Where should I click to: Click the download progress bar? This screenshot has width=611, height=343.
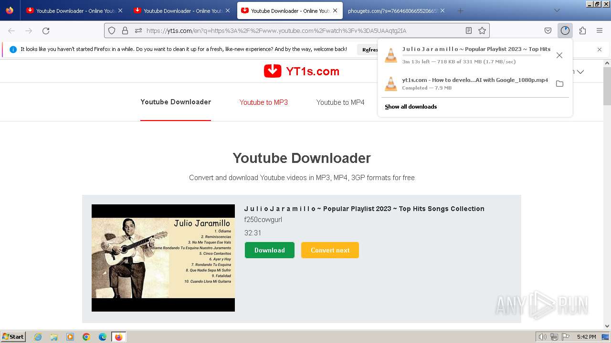pyautogui.click(x=472, y=56)
